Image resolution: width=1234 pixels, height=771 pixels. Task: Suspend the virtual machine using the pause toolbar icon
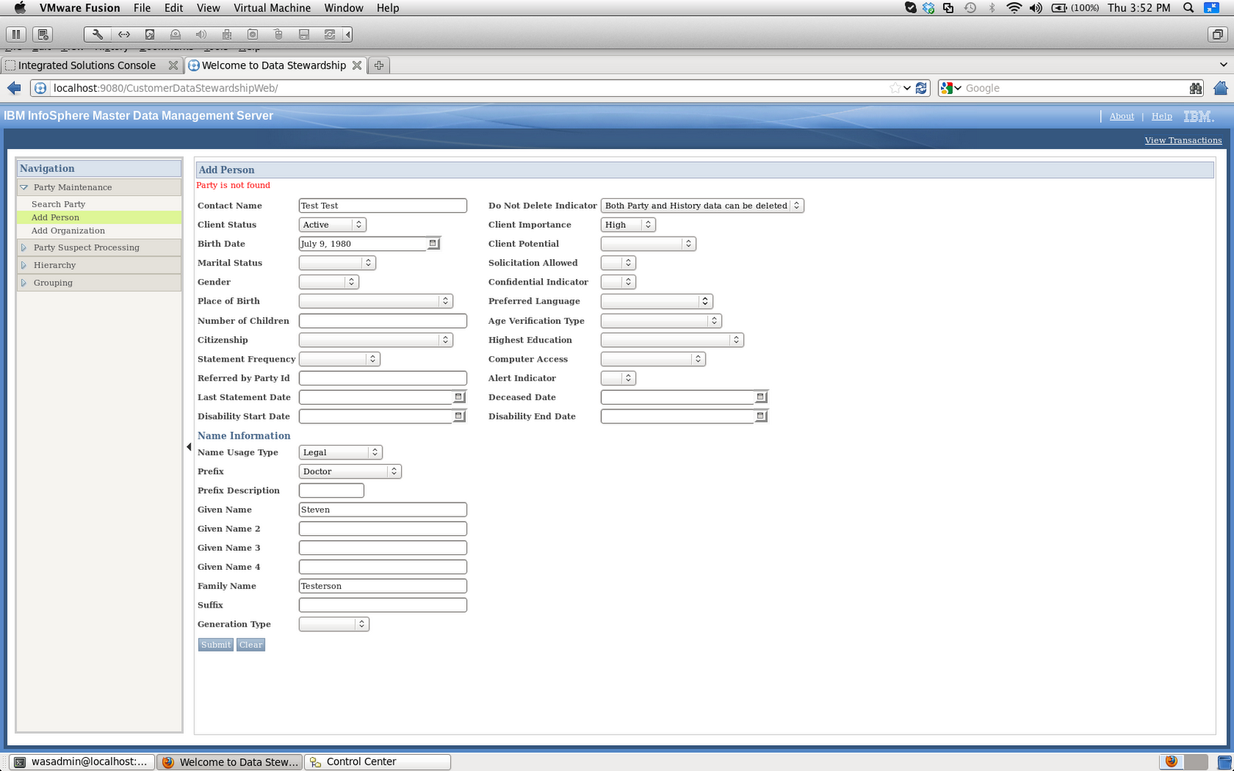click(15, 34)
